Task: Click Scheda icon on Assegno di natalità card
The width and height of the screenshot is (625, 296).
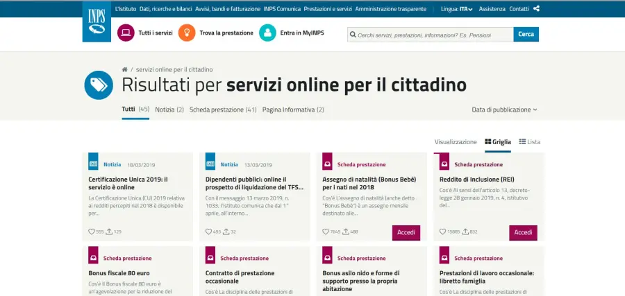Action: [x=327, y=162]
